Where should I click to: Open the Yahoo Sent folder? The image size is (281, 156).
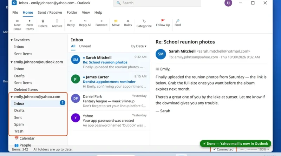pos(18,117)
